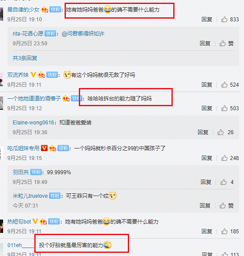
Task: Click thumbs-up on the 503 likes comment
Action: pyautogui.click(x=224, y=108)
